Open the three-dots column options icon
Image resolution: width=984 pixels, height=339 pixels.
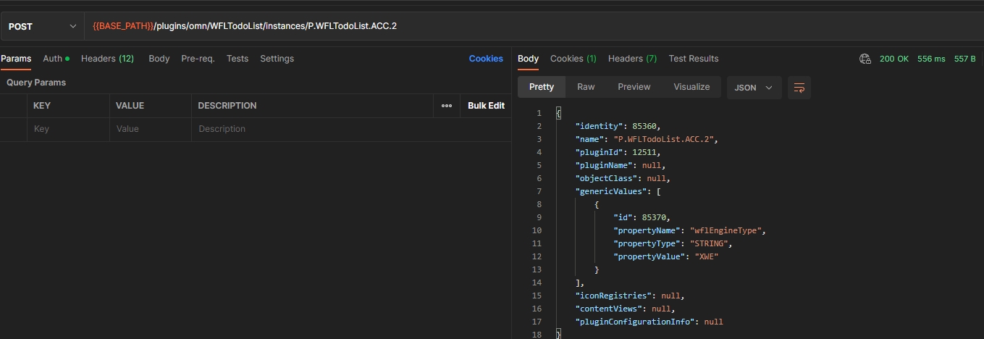click(447, 106)
